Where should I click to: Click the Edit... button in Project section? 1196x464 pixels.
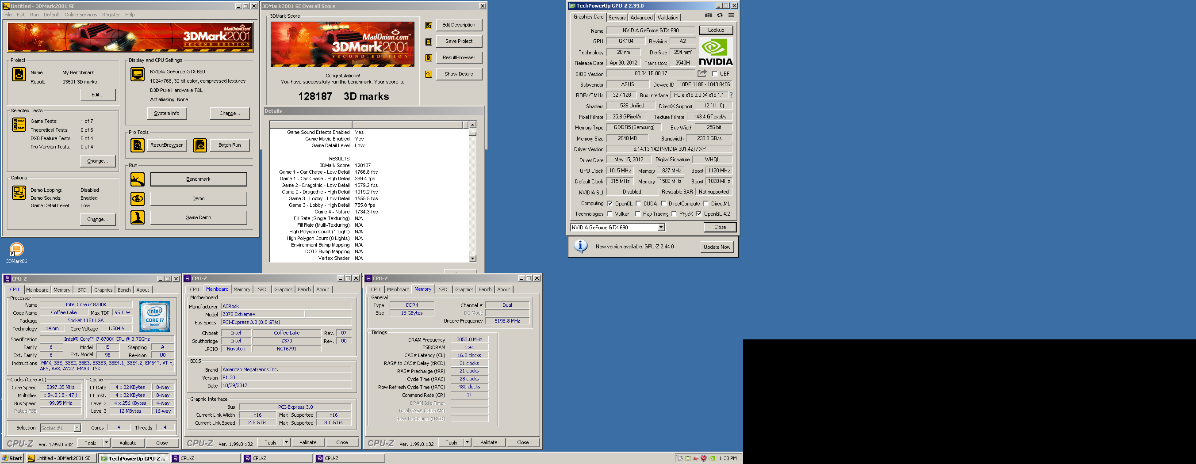coord(97,95)
